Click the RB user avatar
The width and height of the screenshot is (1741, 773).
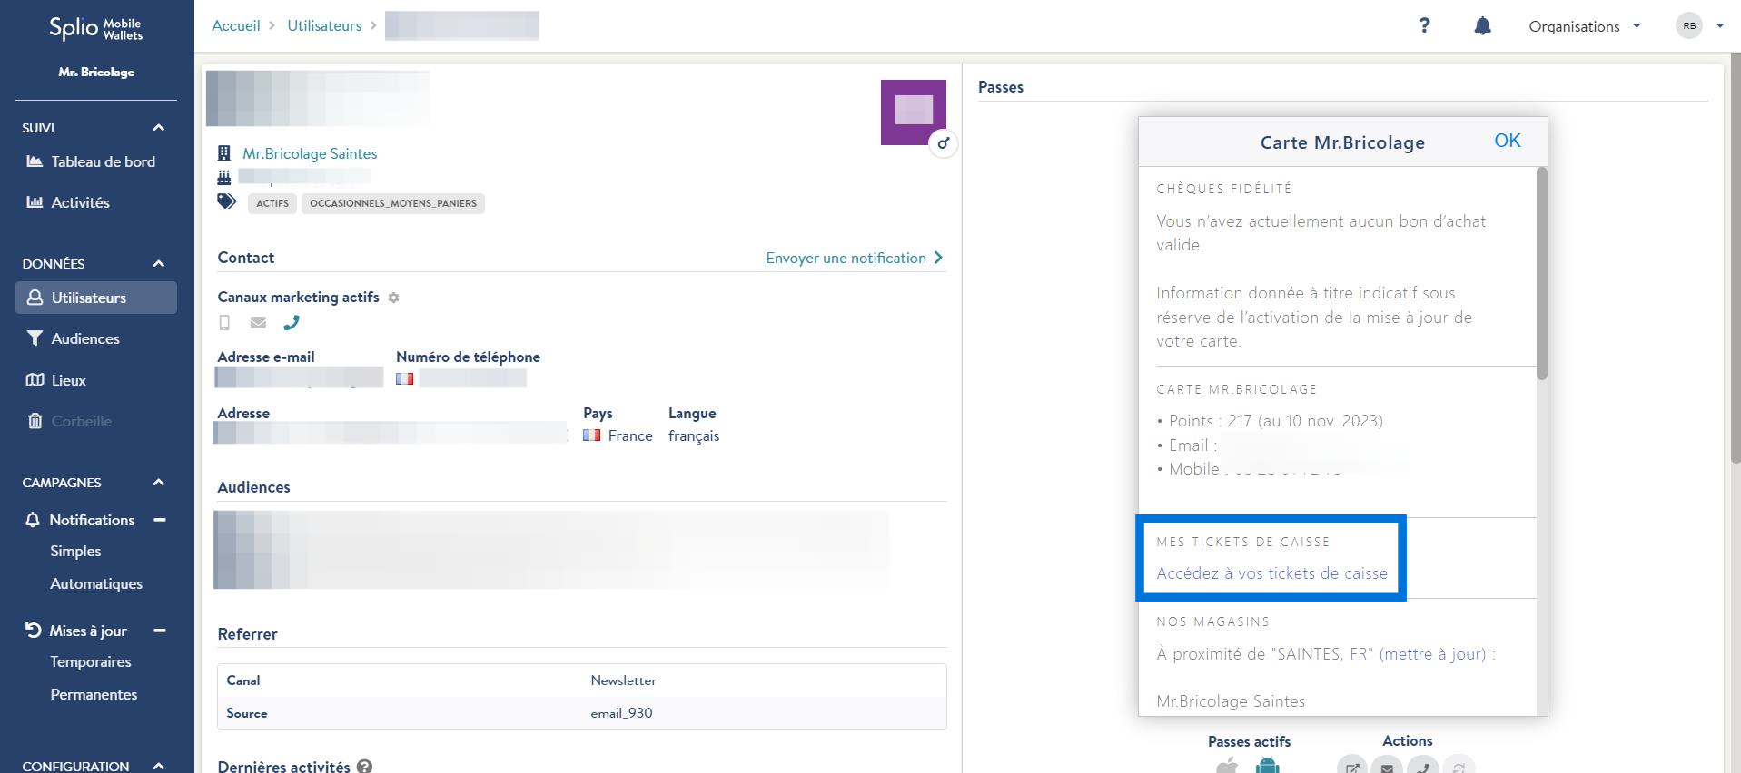coord(1688,25)
